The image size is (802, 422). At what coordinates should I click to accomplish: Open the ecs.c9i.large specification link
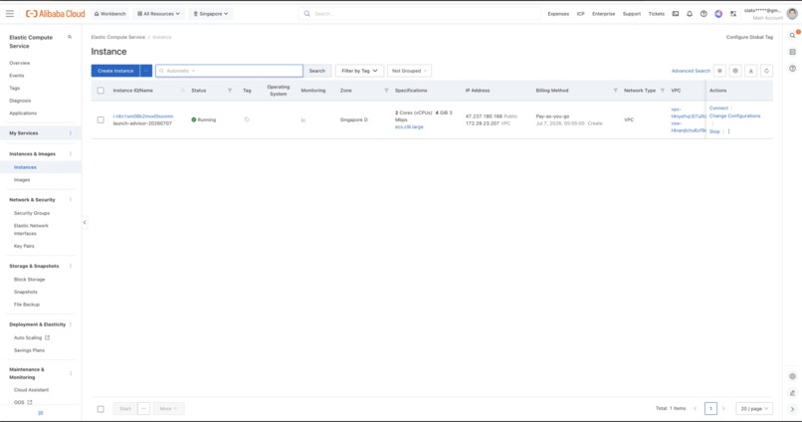[409, 126]
